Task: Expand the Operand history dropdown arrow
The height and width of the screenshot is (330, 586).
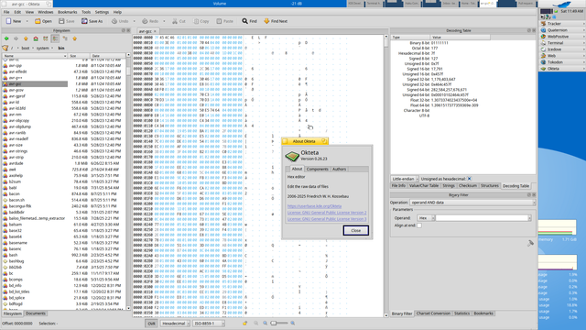Action: click(529, 218)
